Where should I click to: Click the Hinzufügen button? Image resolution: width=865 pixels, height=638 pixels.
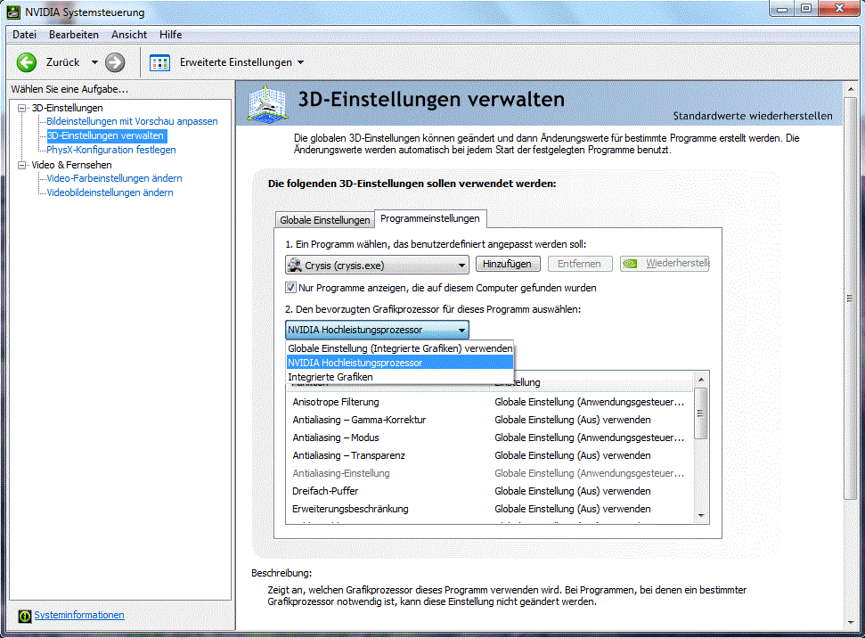tap(507, 264)
